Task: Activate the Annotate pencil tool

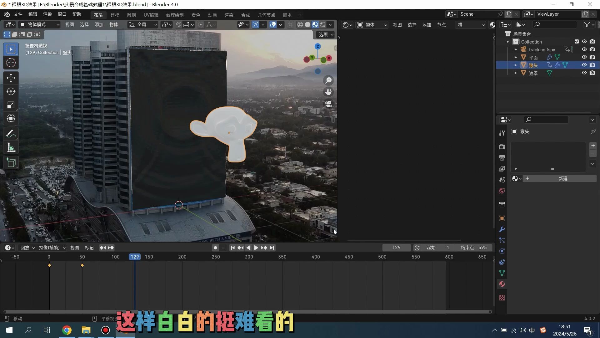Action: [11, 134]
